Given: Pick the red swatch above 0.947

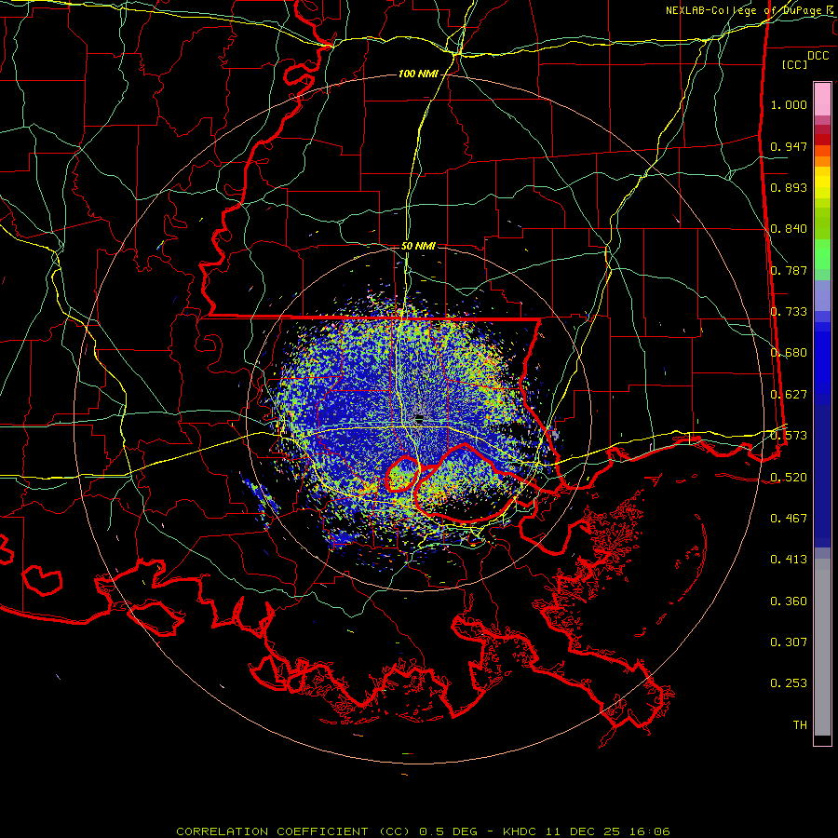Looking at the screenshot, I should point(822,140).
